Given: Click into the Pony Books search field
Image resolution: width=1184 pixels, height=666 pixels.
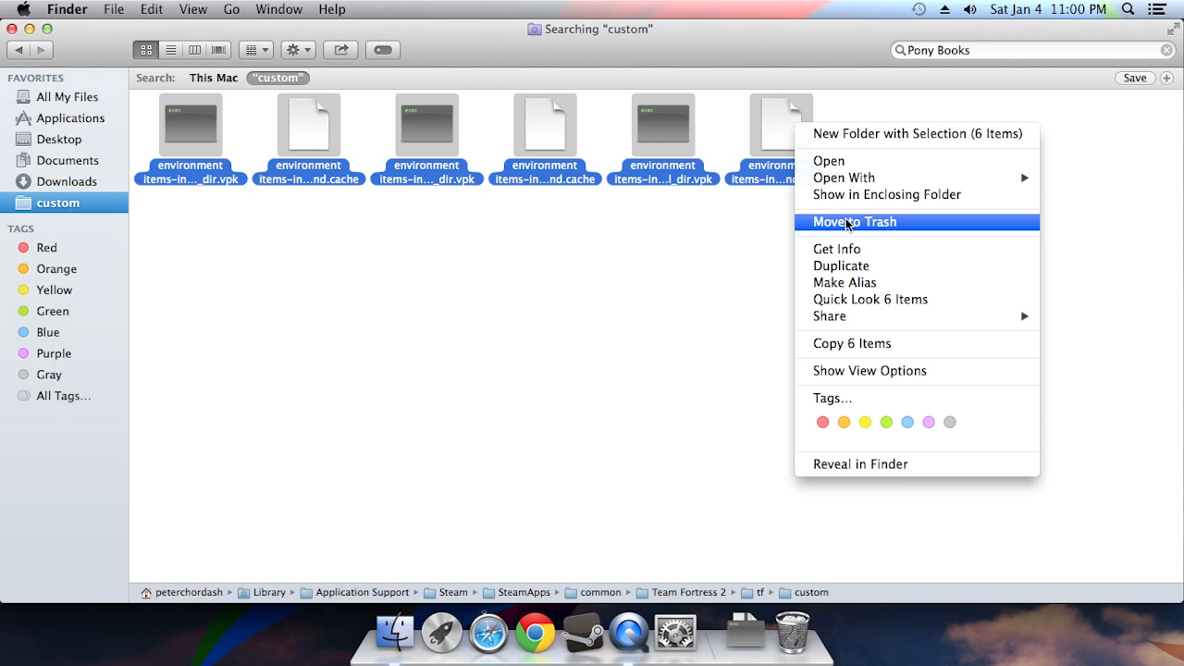Looking at the screenshot, I should coord(1031,50).
